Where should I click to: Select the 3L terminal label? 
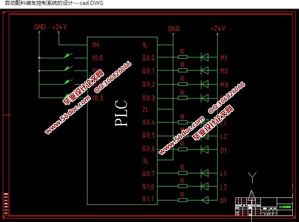(x=145, y=161)
